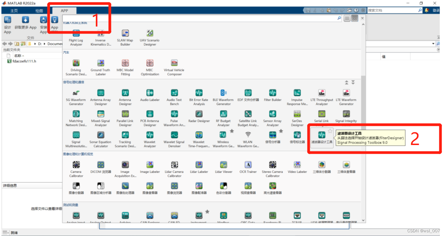
Task: Open the notifications bell
Action: [x=427, y=10]
